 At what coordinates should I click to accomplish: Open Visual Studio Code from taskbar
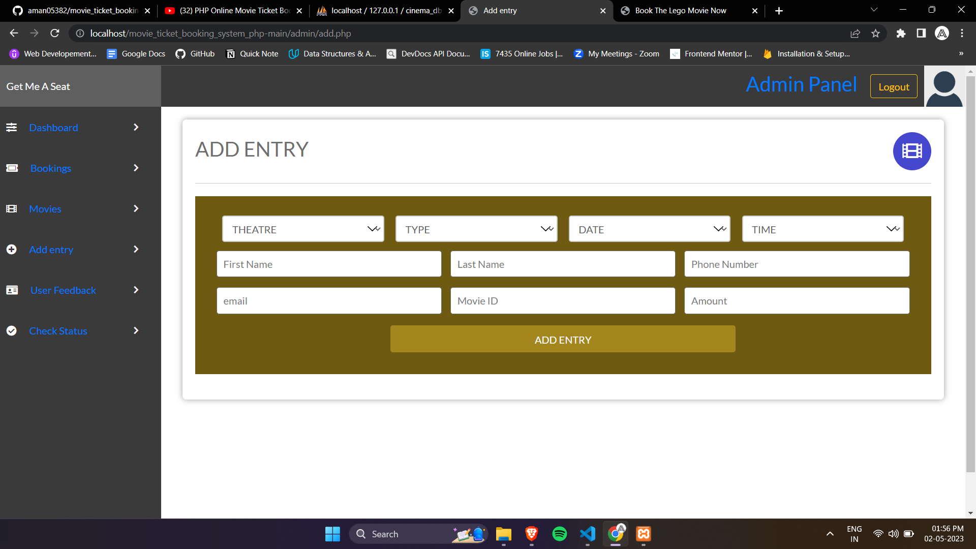[x=587, y=534]
